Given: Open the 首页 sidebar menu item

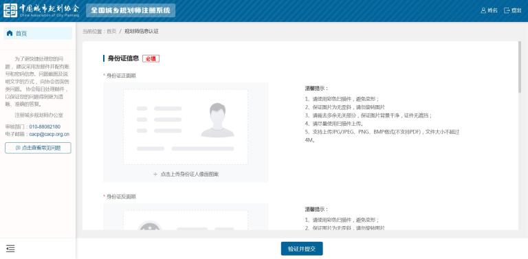Looking at the screenshot, I should pyautogui.click(x=38, y=33).
